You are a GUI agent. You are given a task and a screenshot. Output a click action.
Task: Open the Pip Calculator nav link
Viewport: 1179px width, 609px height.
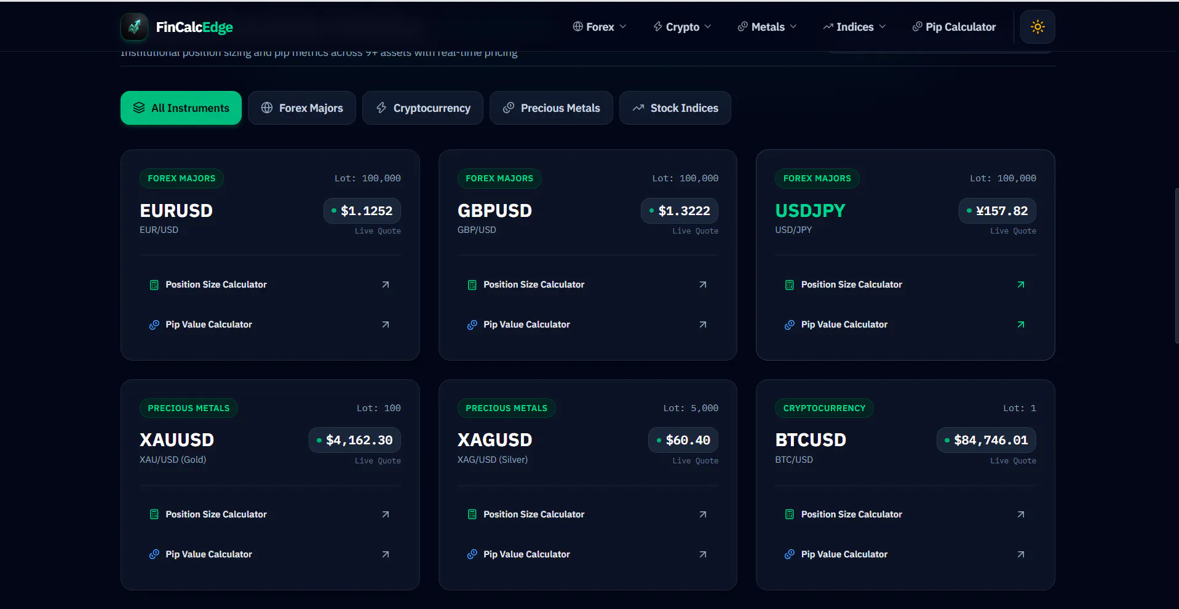pyautogui.click(x=954, y=27)
